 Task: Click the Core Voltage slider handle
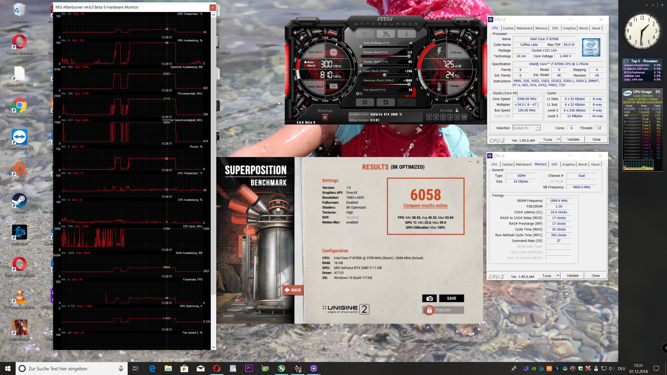point(361,47)
